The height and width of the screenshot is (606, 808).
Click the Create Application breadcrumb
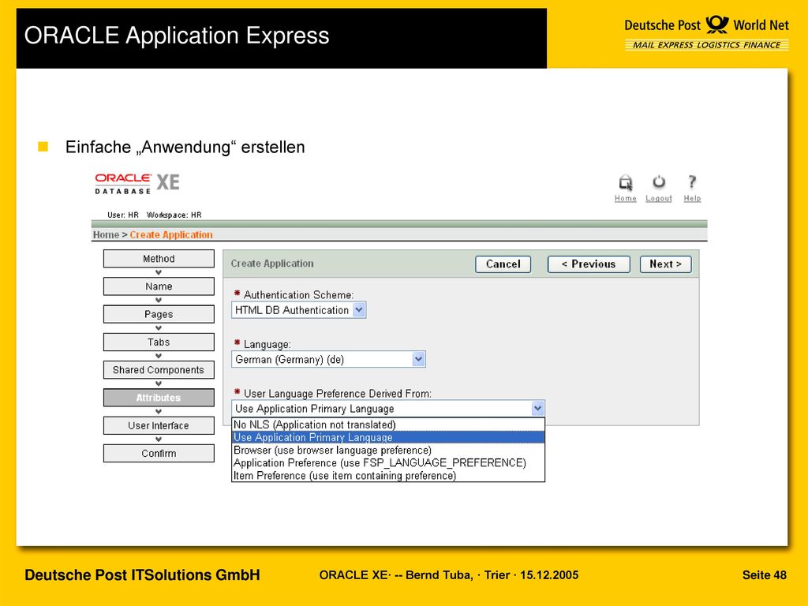point(171,235)
